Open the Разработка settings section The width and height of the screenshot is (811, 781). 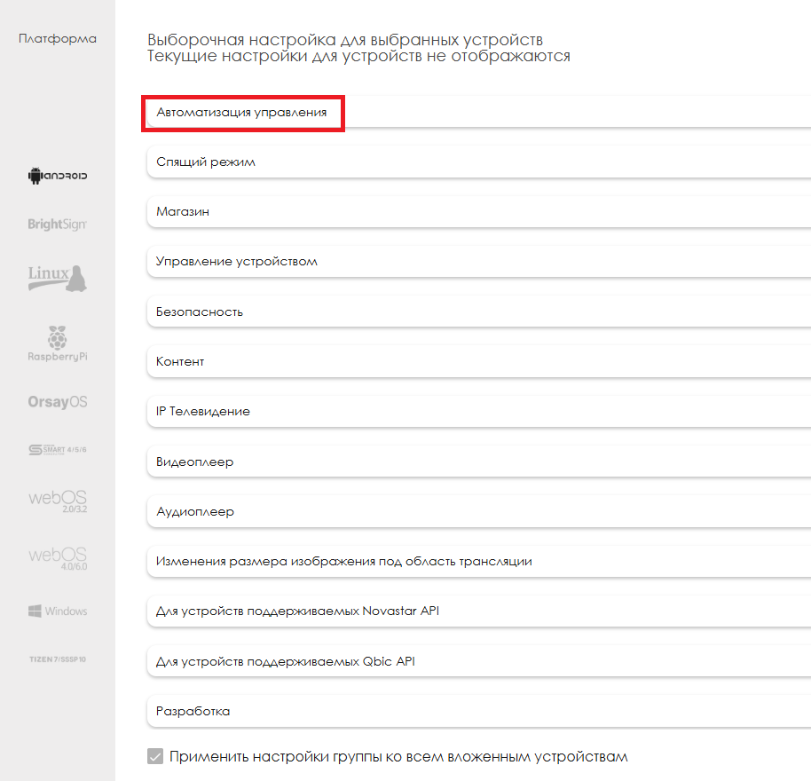point(193,712)
